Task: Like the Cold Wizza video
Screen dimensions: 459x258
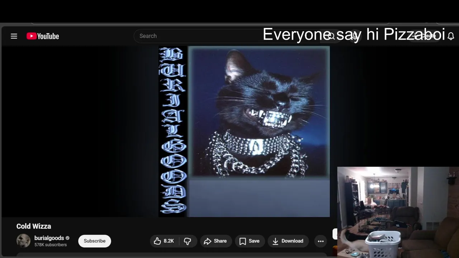Action: 164,241
